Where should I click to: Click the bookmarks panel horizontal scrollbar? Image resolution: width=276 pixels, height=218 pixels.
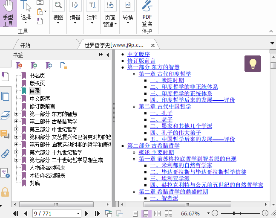56,204
